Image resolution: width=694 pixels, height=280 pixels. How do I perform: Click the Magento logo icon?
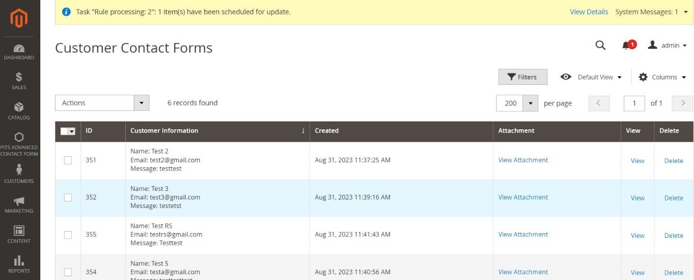point(19,18)
